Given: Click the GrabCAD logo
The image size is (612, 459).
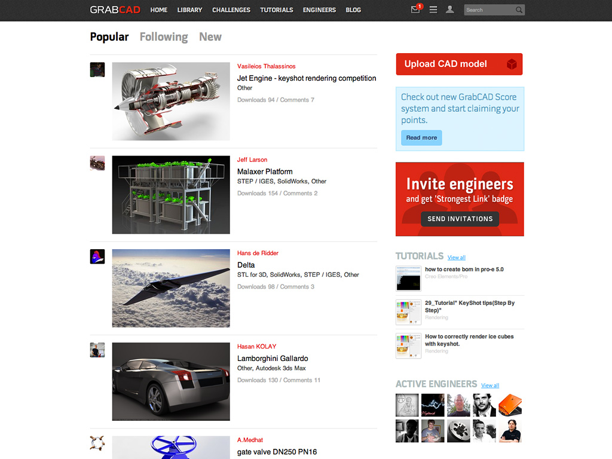Looking at the screenshot, I should [115, 10].
